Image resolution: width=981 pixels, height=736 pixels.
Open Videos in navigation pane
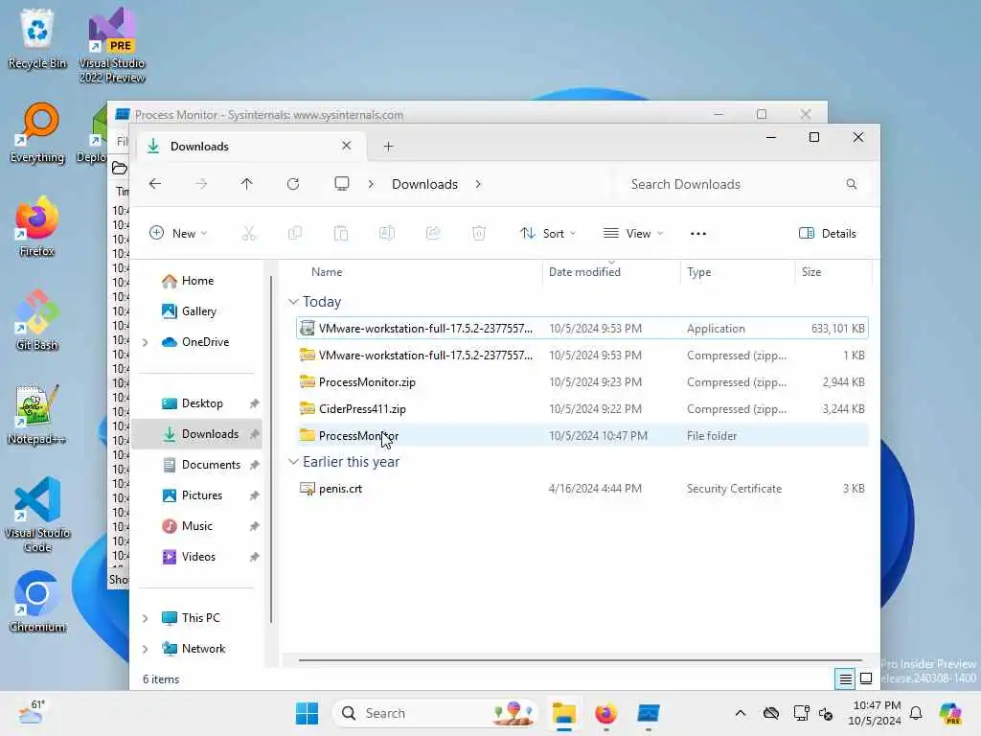tap(198, 557)
